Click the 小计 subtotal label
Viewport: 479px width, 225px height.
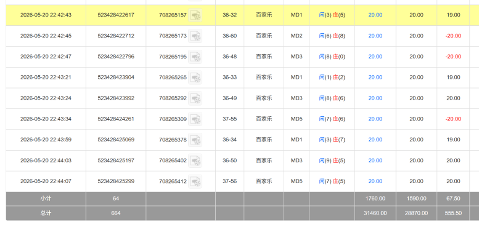point(46,199)
